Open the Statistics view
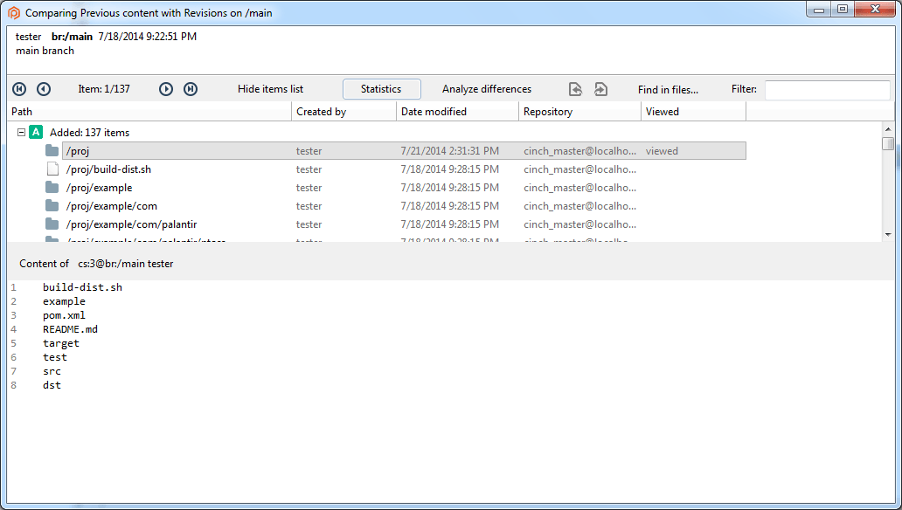Screen dimensions: 902x510 click(x=381, y=89)
